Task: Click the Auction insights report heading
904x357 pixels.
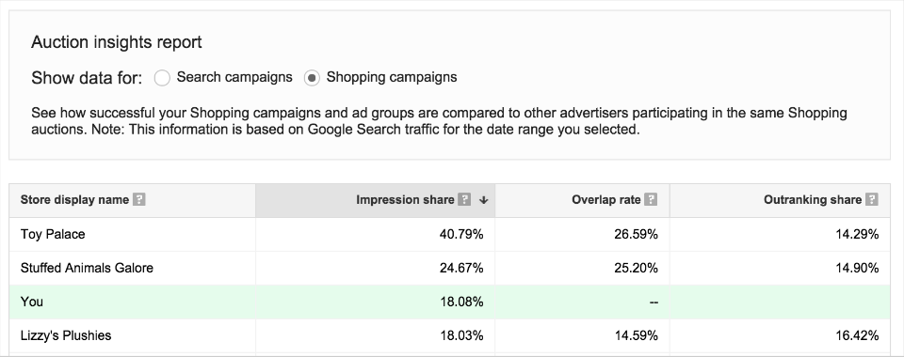Action: 117,42
